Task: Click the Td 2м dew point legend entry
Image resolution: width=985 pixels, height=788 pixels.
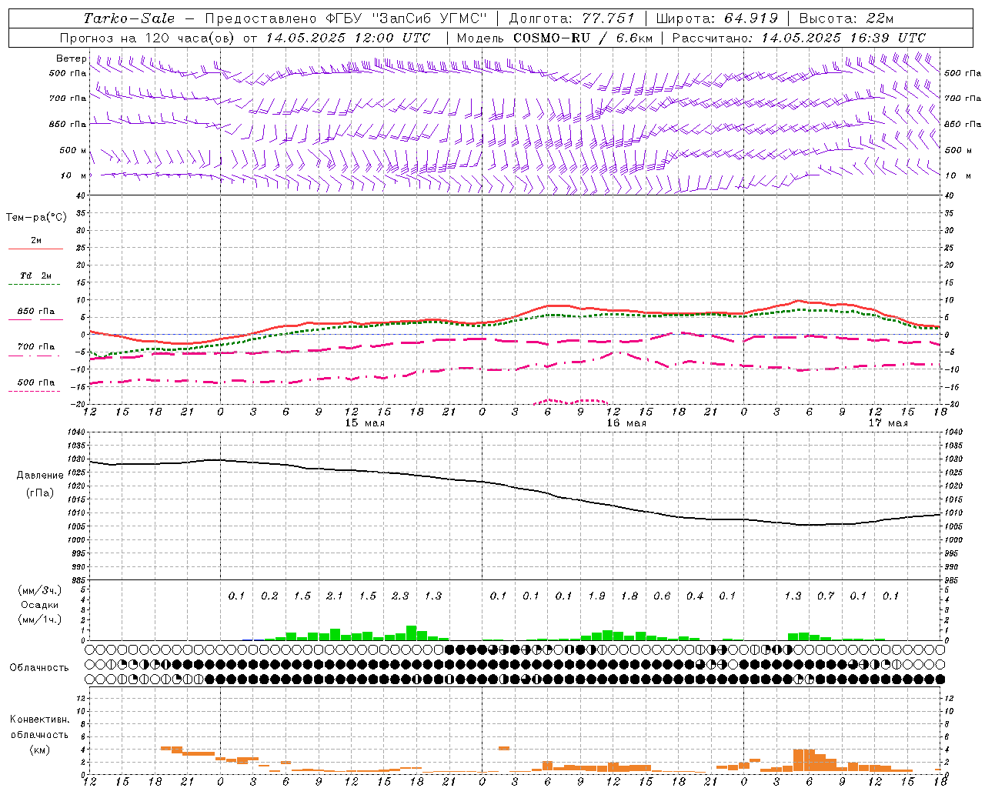Action: click(x=35, y=275)
